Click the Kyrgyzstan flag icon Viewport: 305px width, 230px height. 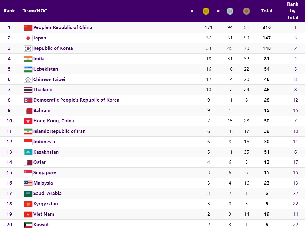point(28,204)
